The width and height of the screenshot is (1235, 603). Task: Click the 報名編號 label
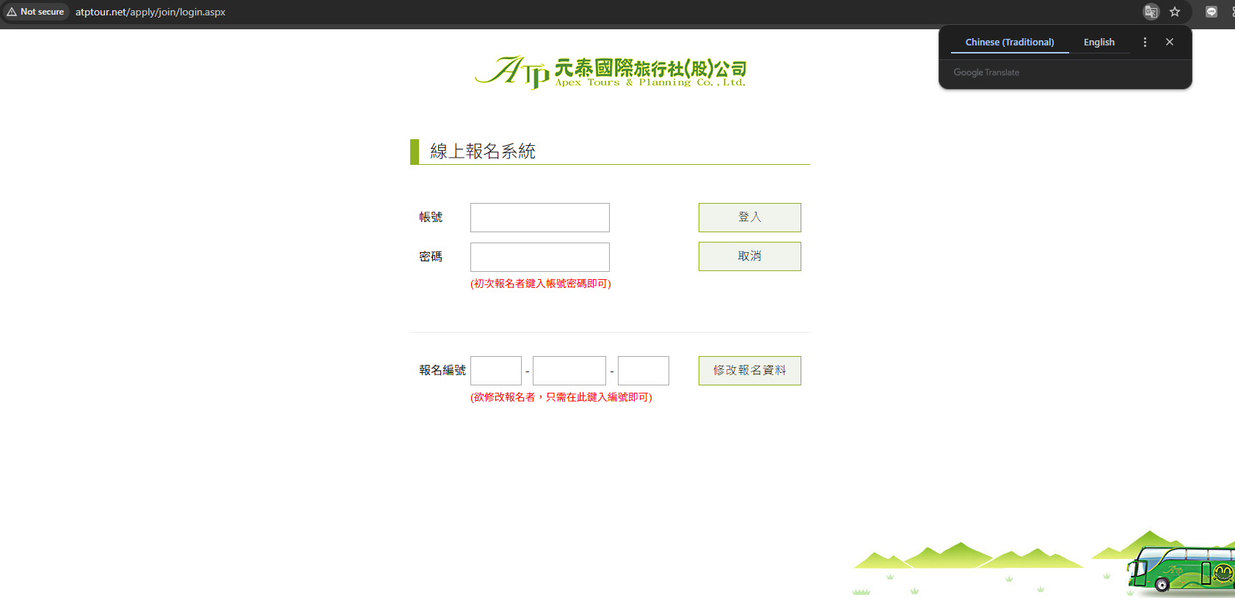(442, 370)
